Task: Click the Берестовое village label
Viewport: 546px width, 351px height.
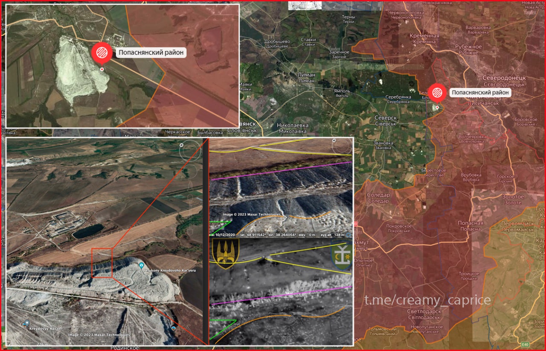Action: point(433,170)
